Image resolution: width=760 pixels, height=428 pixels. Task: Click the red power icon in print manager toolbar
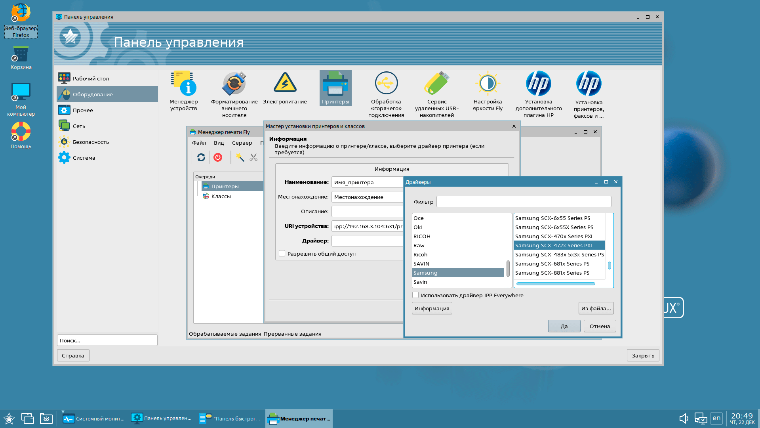218,157
